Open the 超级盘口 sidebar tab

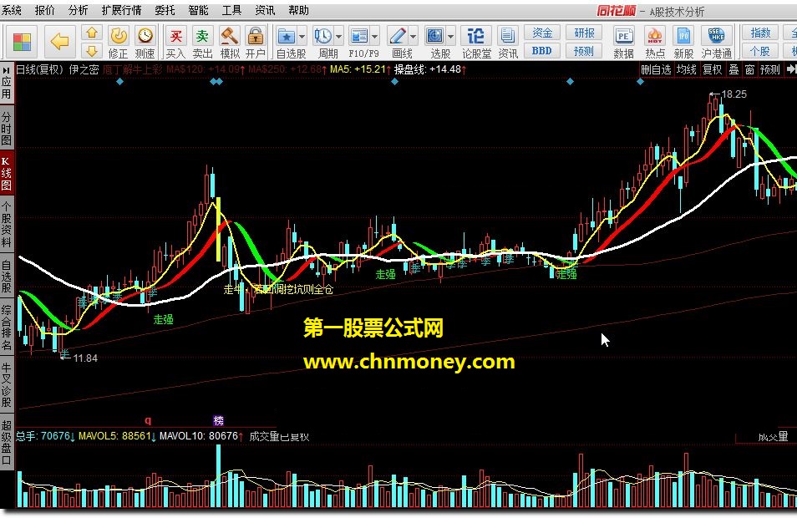click(x=7, y=442)
